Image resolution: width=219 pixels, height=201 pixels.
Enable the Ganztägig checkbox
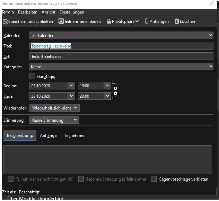tap(32, 76)
